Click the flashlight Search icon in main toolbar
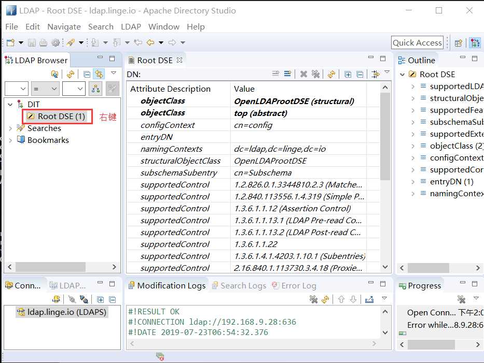The image size is (484, 363). click(x=71, y=42)
